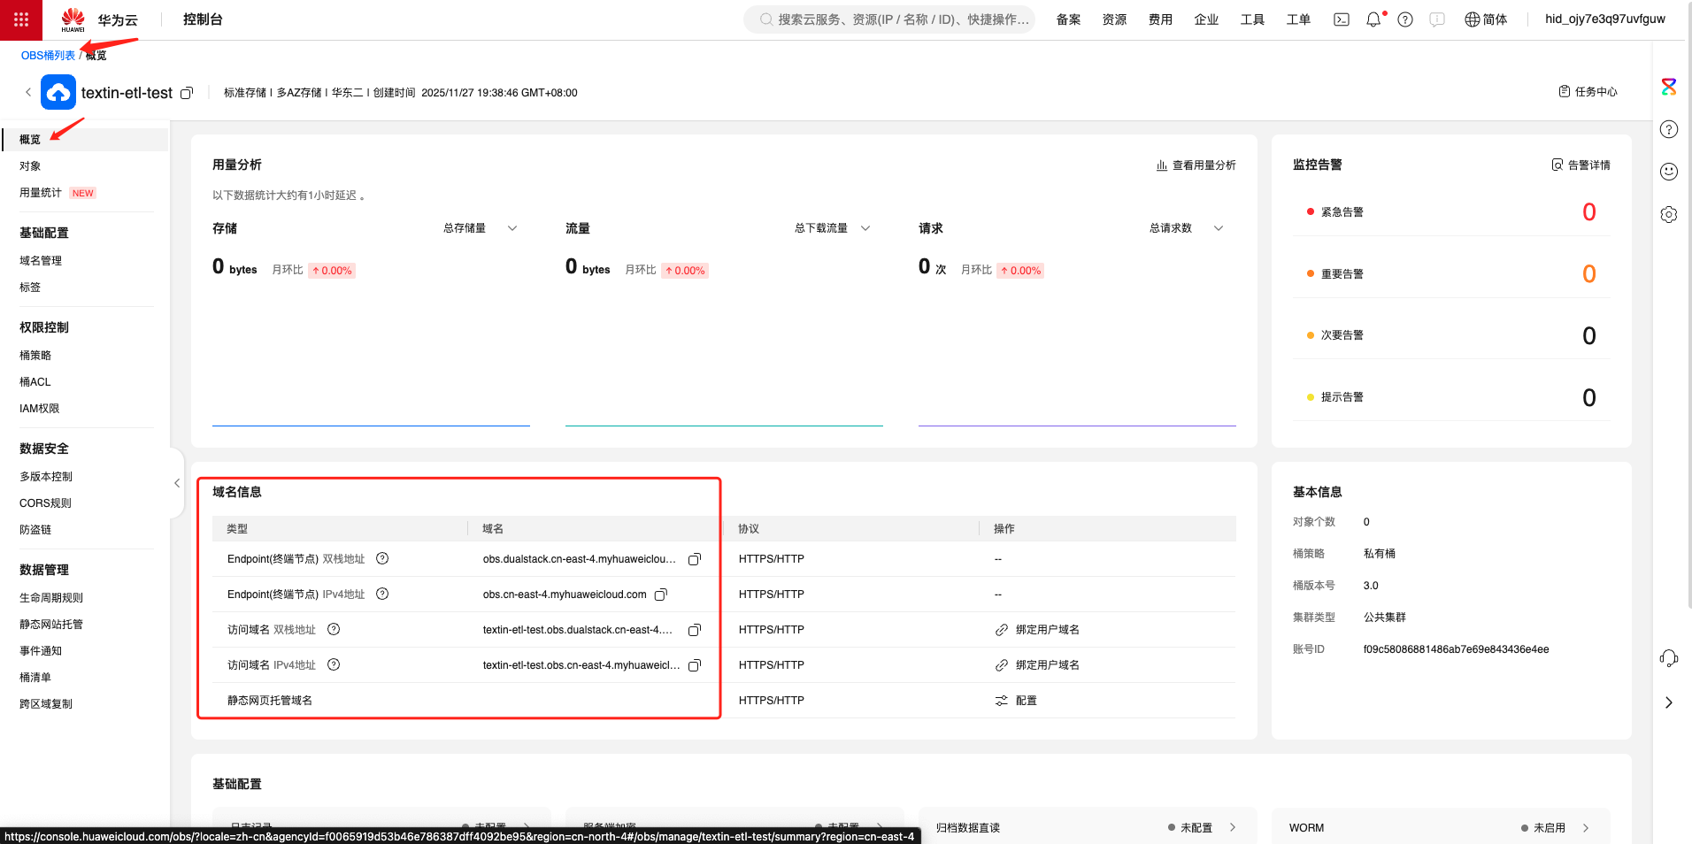The image size is (1692, 844).
Task: Open the WORM configuration arrow
Action: tap(1586, 828)
